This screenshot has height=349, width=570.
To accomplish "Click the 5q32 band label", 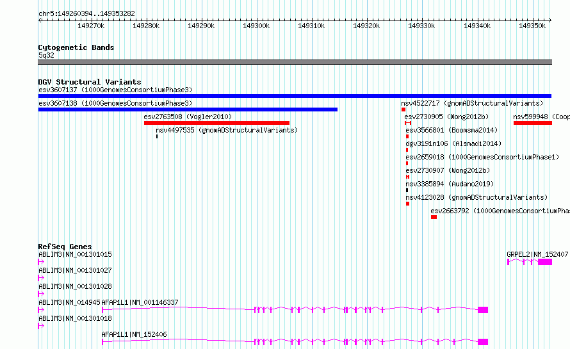I will click(x=46, y=55).
